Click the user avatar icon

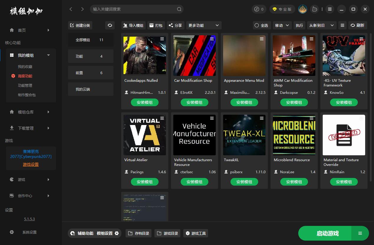(x=302, y=9)
